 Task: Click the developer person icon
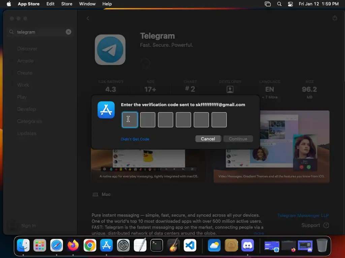point(230,89)
